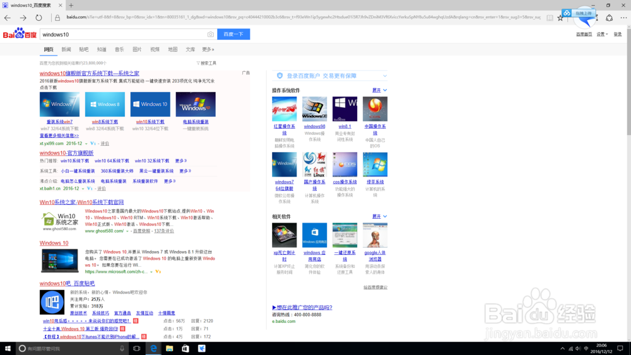Open Windows Store from the taskbar
Viewport: 631px width, 355px height.
tap(185, 349)
